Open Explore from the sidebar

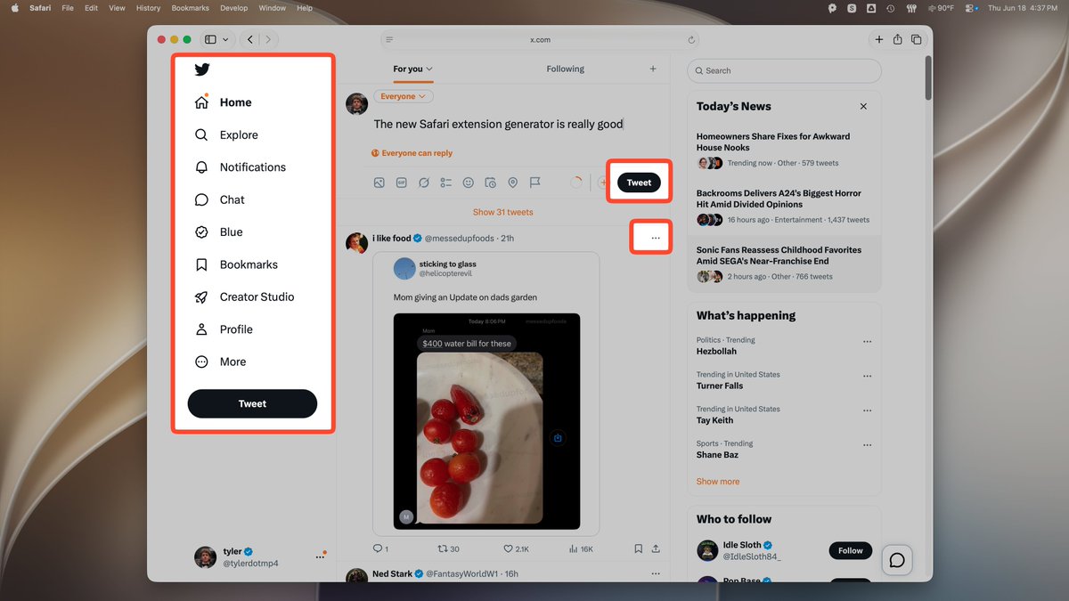pyautogui.click(x=226, y=135)
